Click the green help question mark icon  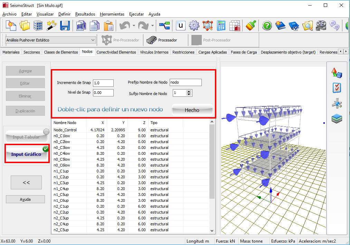(x=267, y=26)
